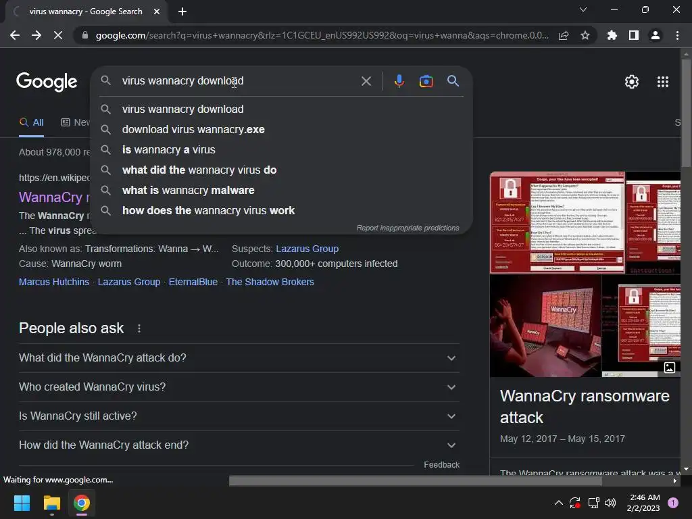Open the Google apps grid
Viewport: 692px width, 519px height.
(x=663, y=82)
